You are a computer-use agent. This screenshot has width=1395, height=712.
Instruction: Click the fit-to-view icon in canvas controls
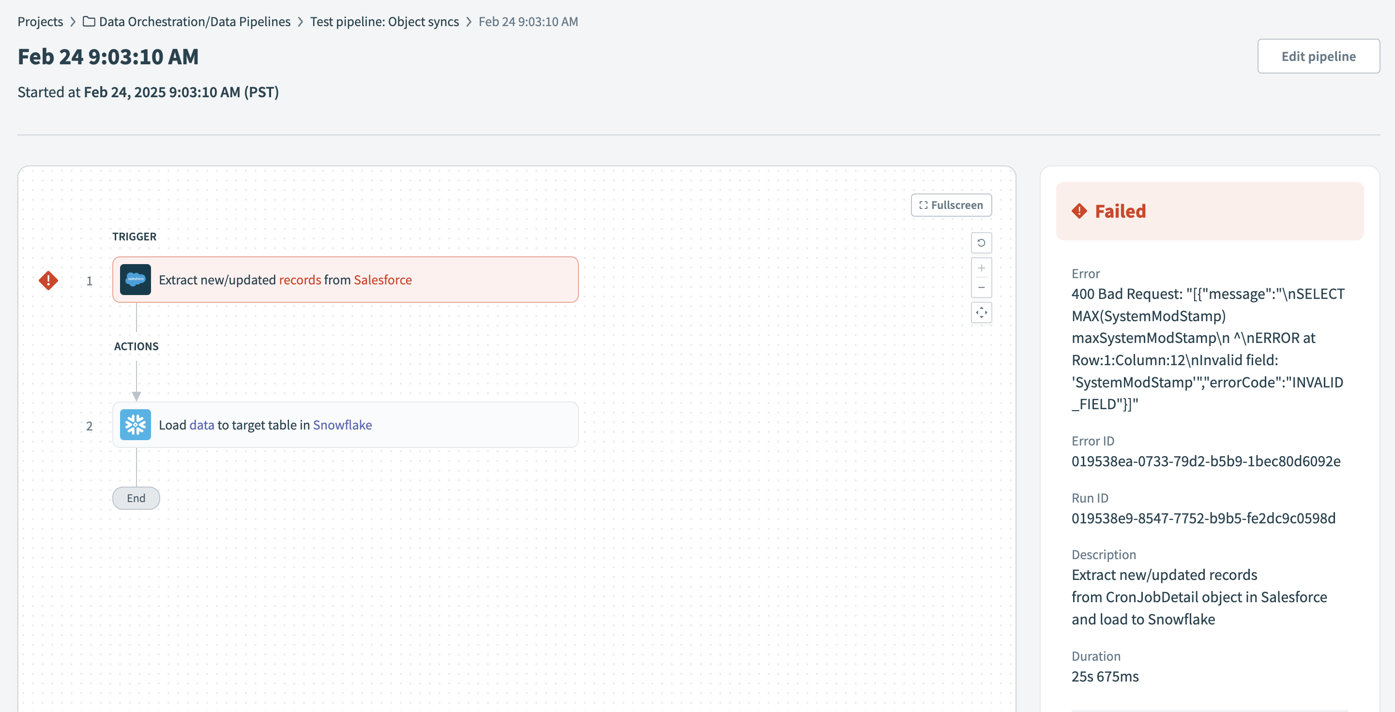[x=981, y=312]
